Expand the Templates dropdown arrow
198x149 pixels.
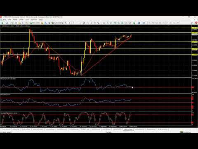point(146,23)
